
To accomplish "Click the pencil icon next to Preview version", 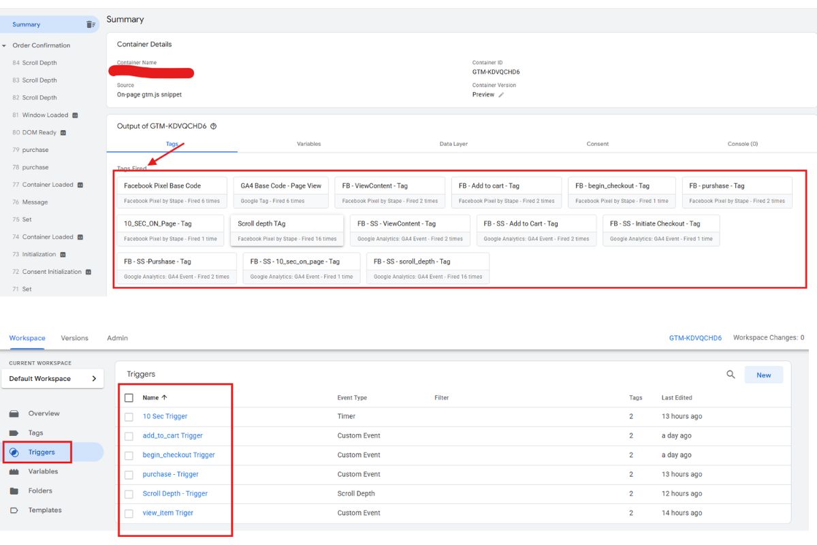I will click(x=501, y=95).
